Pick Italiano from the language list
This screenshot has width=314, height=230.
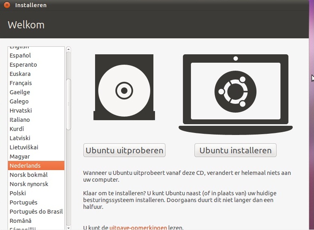click(36, 120)
